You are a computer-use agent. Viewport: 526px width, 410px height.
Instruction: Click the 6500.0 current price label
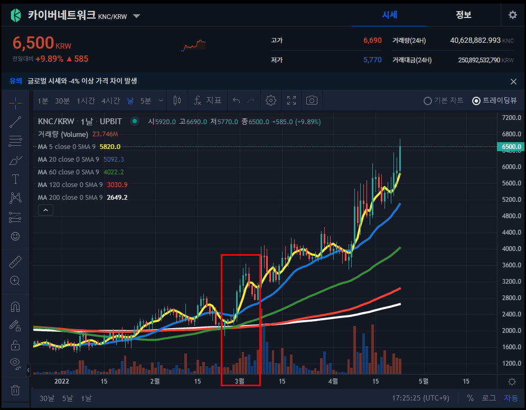tap(511, 147)
